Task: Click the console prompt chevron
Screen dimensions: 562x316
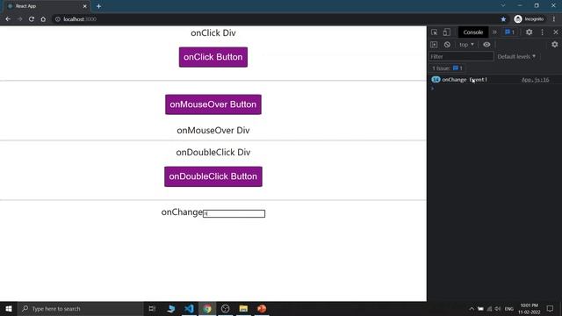Action: pyautogui.click(x=432, y=88)
